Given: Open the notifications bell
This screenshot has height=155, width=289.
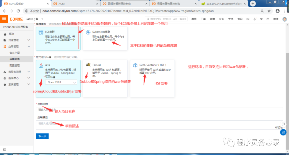Looking at the screenshot, I should click(254, 19).
